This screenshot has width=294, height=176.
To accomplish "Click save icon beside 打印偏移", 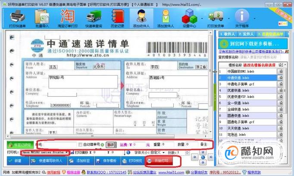I will [72, 152].
